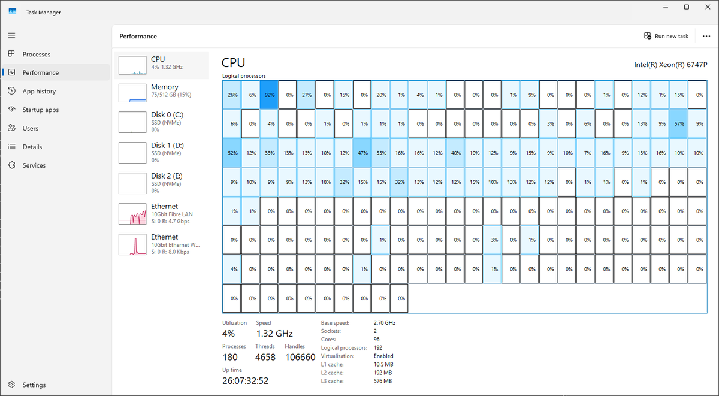This screenshot has width=719, height=396.
Task: Click the Base speed 2.70 GHz value
Action: click(384, 322)
